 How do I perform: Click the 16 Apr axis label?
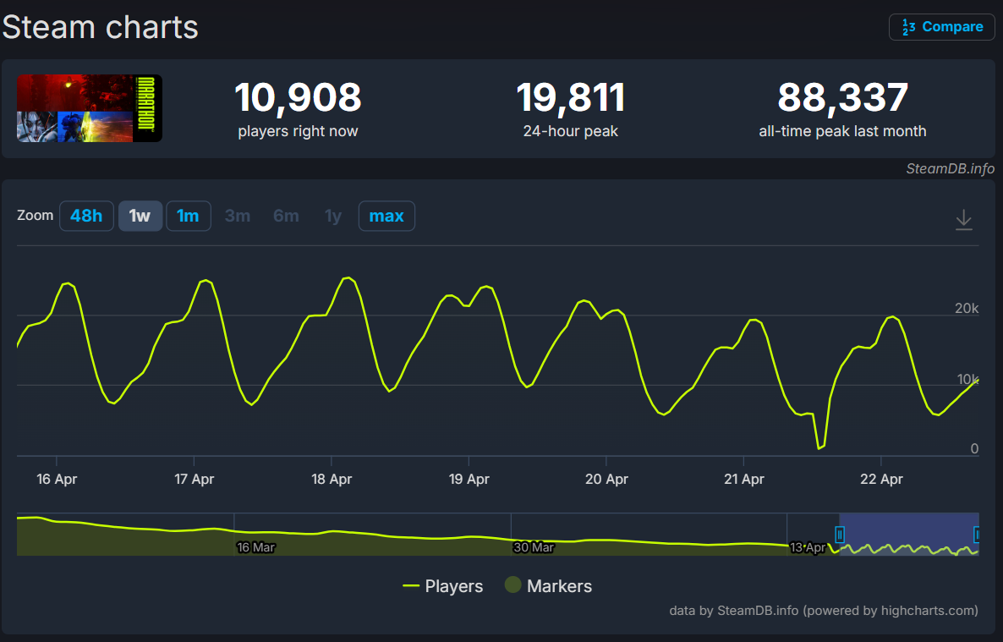click(x=57, y=479)
